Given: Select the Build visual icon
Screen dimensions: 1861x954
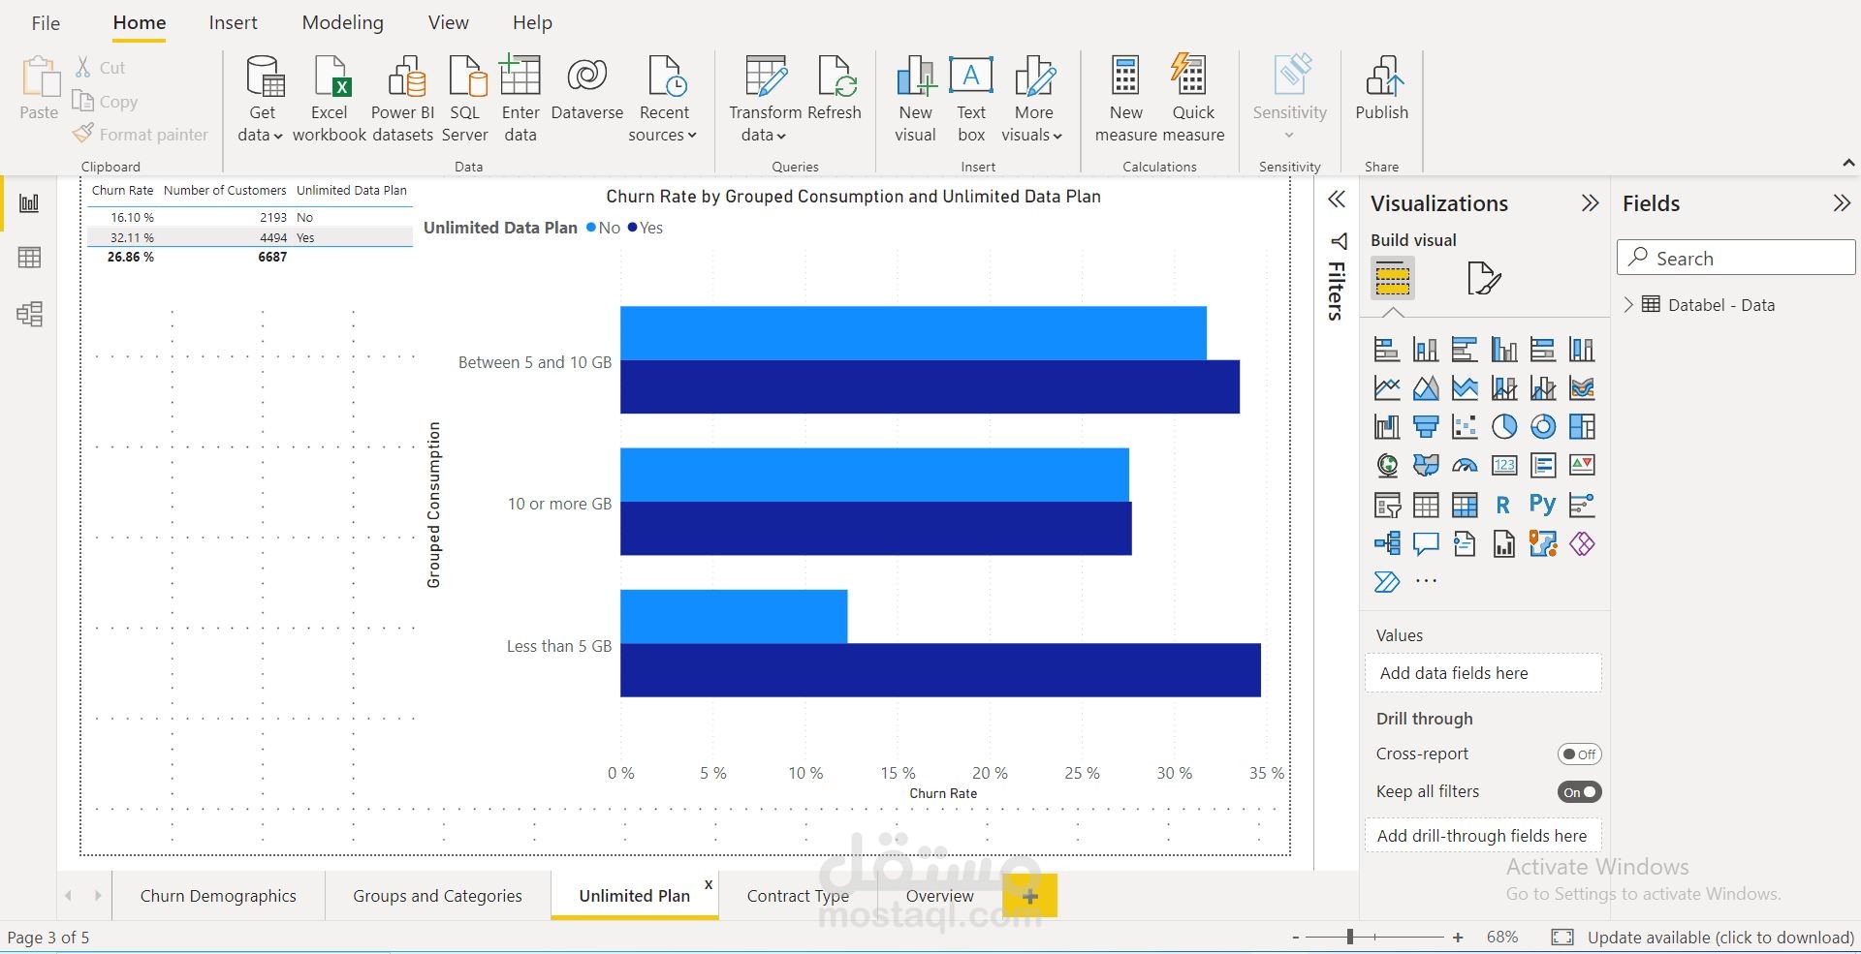Looking at the screenshot, I should 1393,279.
